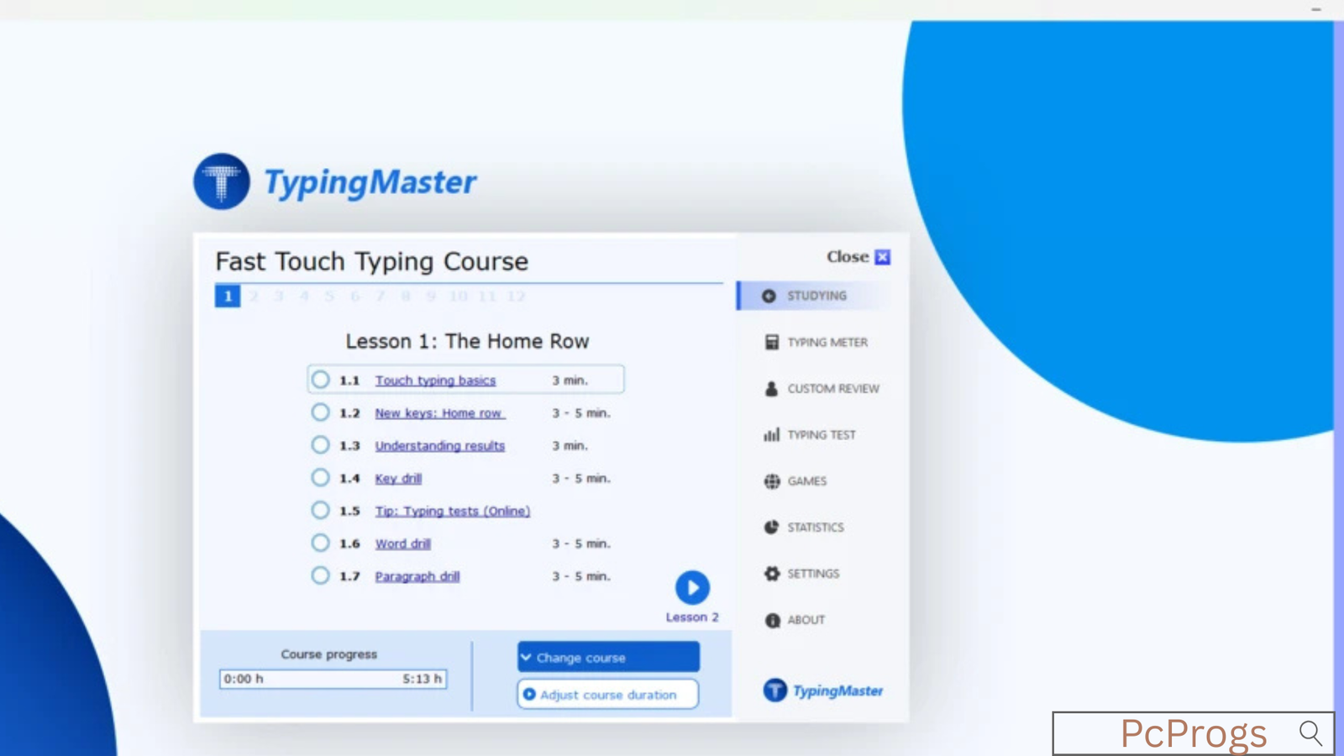
Task: Select lesson tab 1
Action: tap(228, 296)
